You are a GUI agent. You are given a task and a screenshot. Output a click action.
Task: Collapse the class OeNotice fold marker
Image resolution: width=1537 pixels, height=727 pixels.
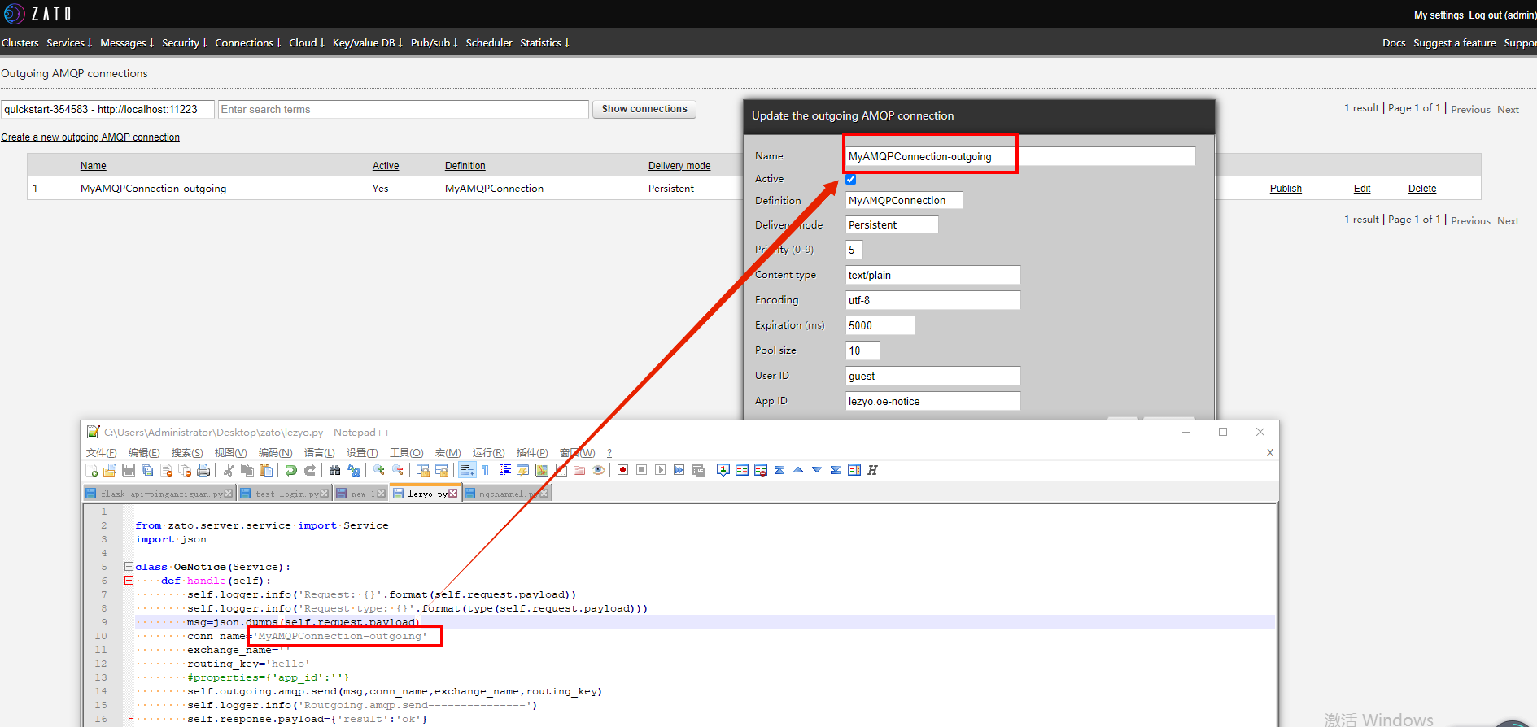click(x=129, y=567)
